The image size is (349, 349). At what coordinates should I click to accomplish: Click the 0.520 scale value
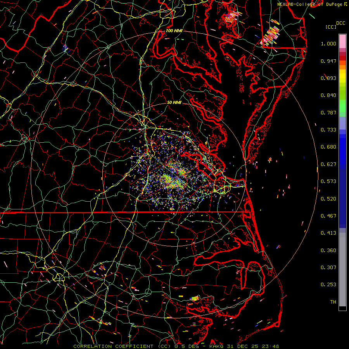click(328, 199)
